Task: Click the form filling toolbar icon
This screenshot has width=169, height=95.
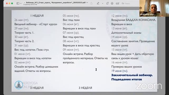Action: [x=118, y=3]
